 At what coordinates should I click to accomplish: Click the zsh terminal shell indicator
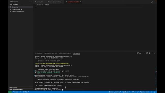click(x=139, y=53)
